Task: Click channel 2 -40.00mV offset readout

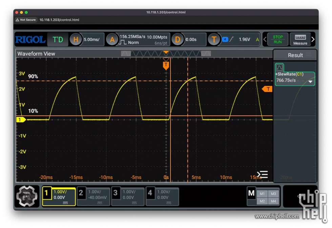Action: point(98,197)
